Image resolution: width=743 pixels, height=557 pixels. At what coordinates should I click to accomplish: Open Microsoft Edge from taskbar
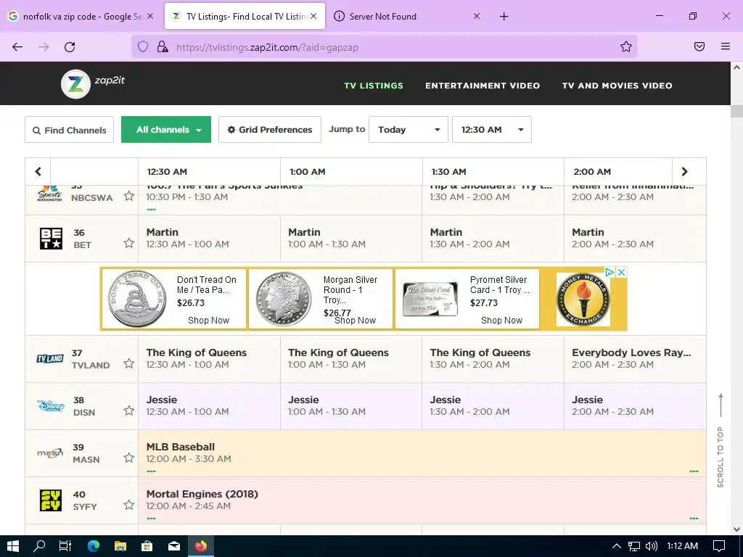pos(94,546)
